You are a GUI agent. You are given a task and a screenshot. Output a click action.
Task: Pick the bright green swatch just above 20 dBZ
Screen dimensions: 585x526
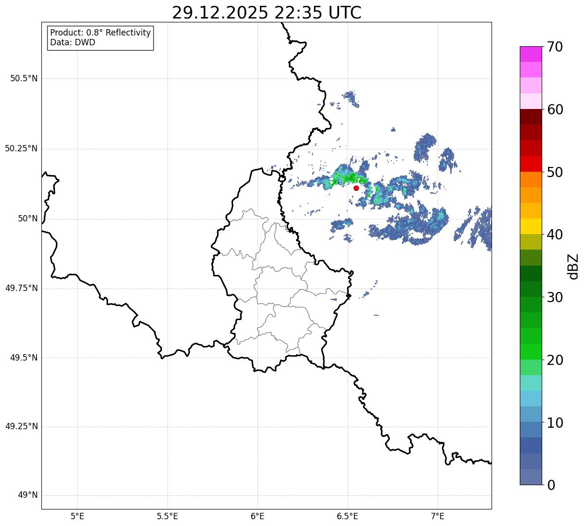(530, 351)
